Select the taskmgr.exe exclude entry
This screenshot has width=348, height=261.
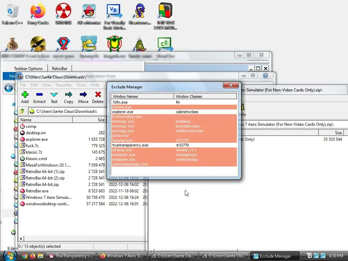[174, 140]
